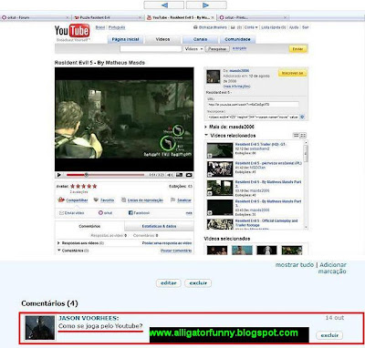Click the red Compartilhar share icon
This screenshot has height=348, width=365.
click(x=61, y=200)
